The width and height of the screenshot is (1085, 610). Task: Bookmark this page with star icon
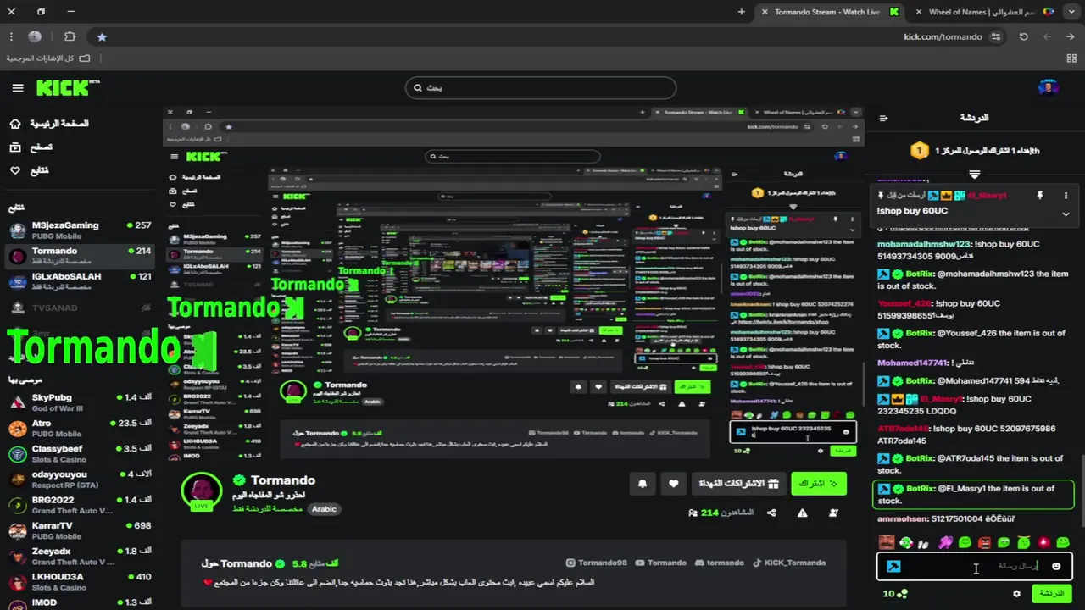click(x=102, y=36)
